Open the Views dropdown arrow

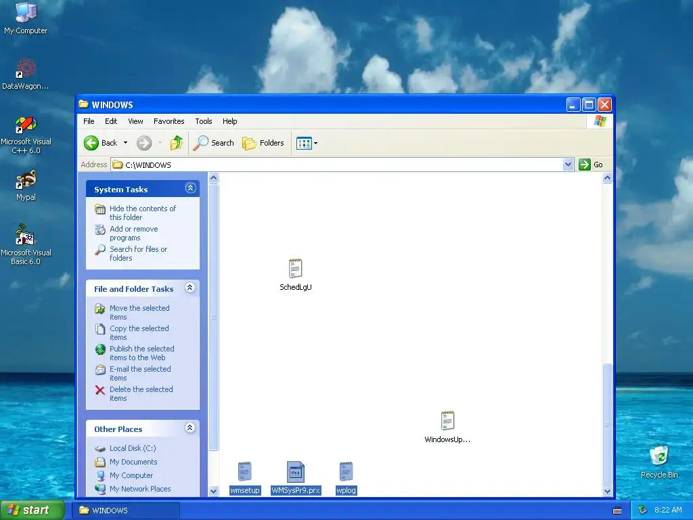tap(315, 144)
